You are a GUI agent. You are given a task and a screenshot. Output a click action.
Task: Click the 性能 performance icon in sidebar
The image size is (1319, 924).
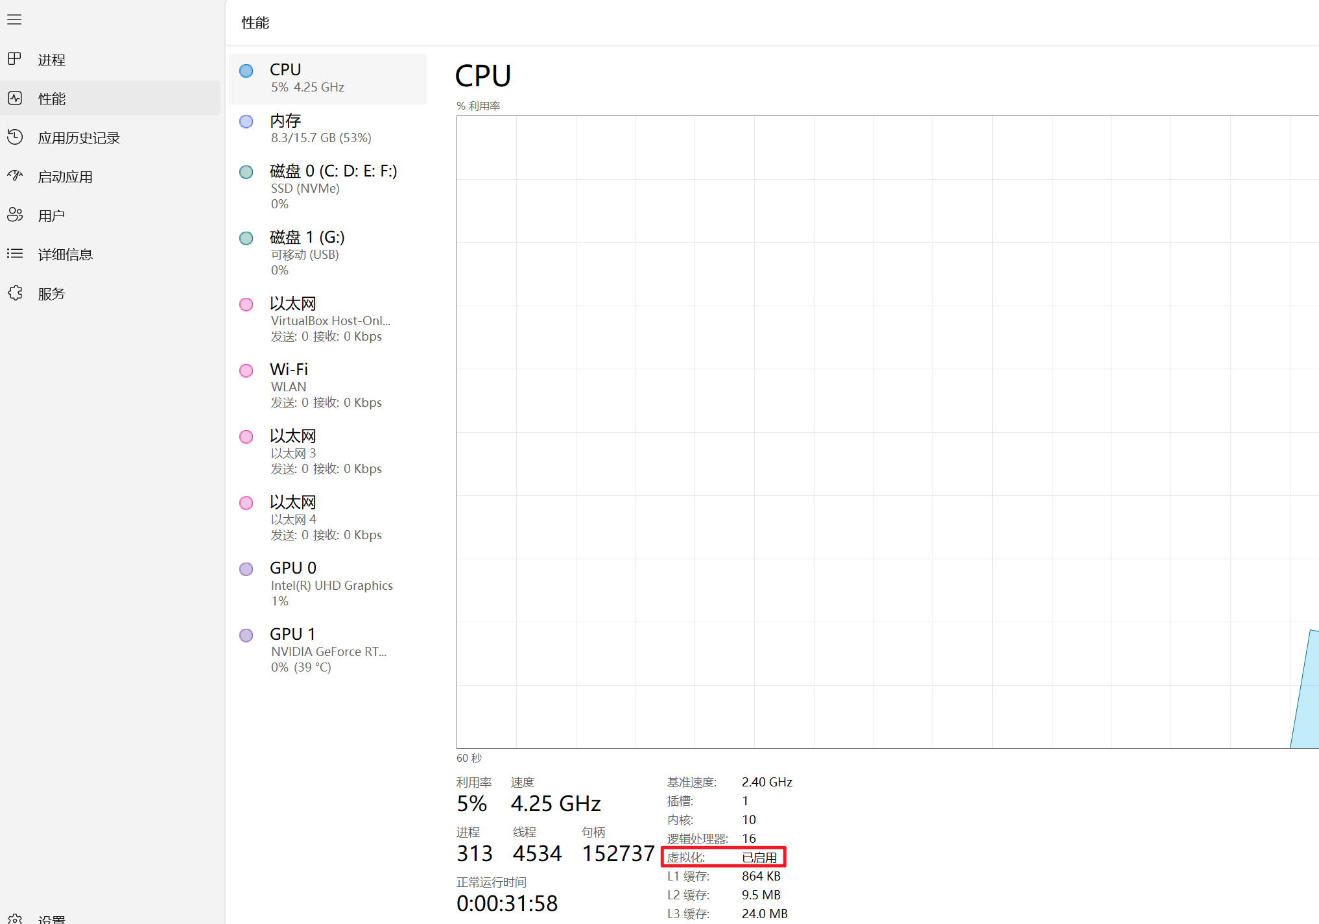14,98
